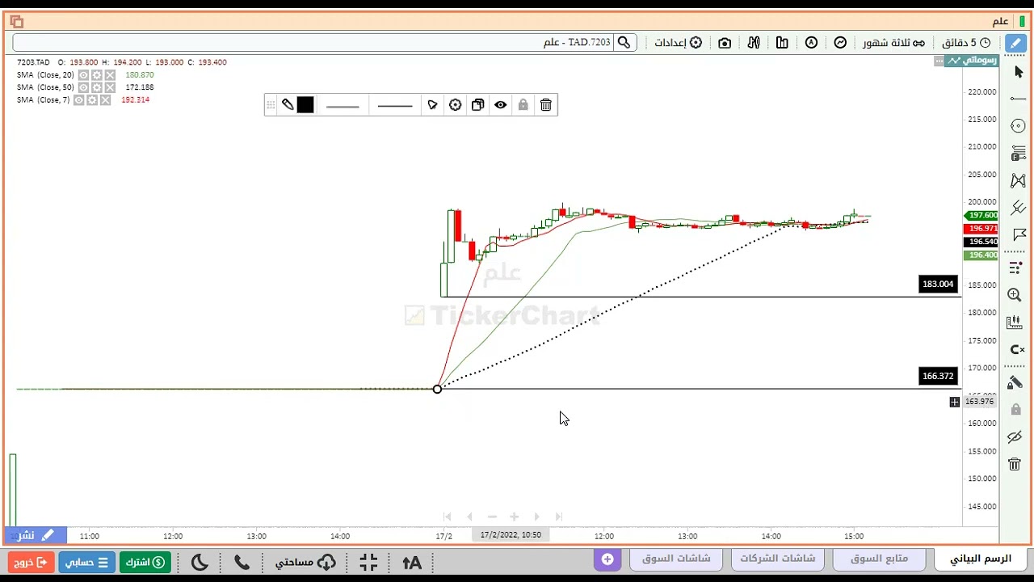Toggle dark mode with moon icon
The height and width of the screenshot is (582, 1034).
click(x=200, y=562)
